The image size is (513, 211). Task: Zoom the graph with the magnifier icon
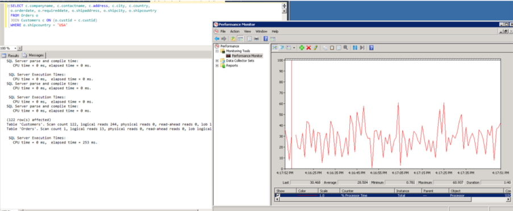[345, 48]
